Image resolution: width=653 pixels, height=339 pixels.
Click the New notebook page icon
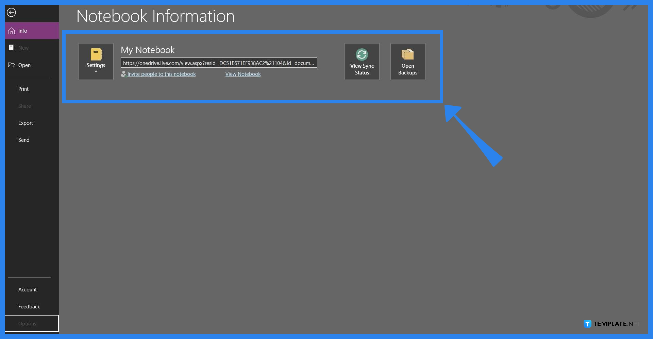pyautogui.click(x=12, y=48)
